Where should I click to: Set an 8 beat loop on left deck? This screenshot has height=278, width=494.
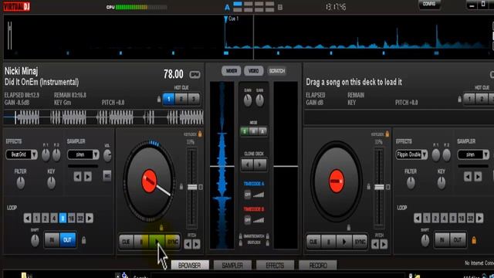tap(63, 218)
